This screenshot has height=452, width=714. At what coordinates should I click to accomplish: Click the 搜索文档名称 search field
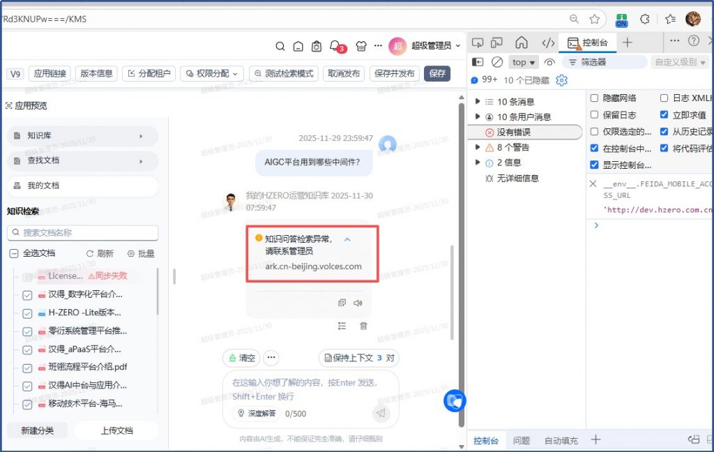83,232
